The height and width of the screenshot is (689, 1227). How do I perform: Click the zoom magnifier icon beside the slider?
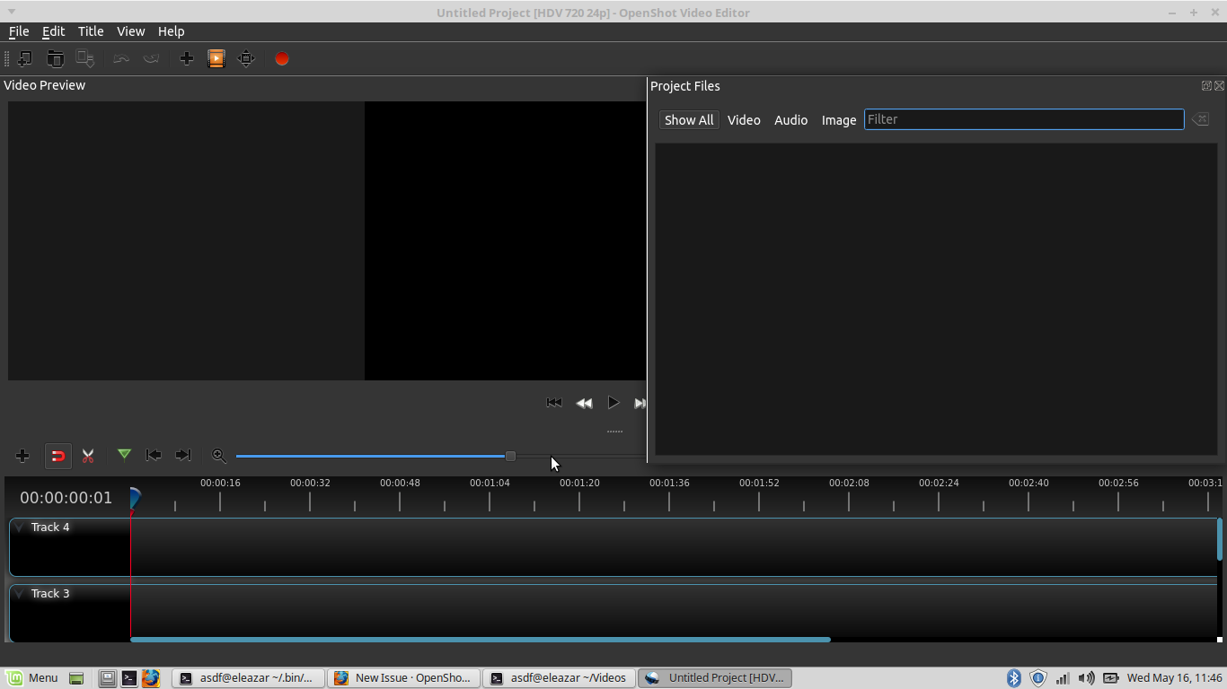218,456
